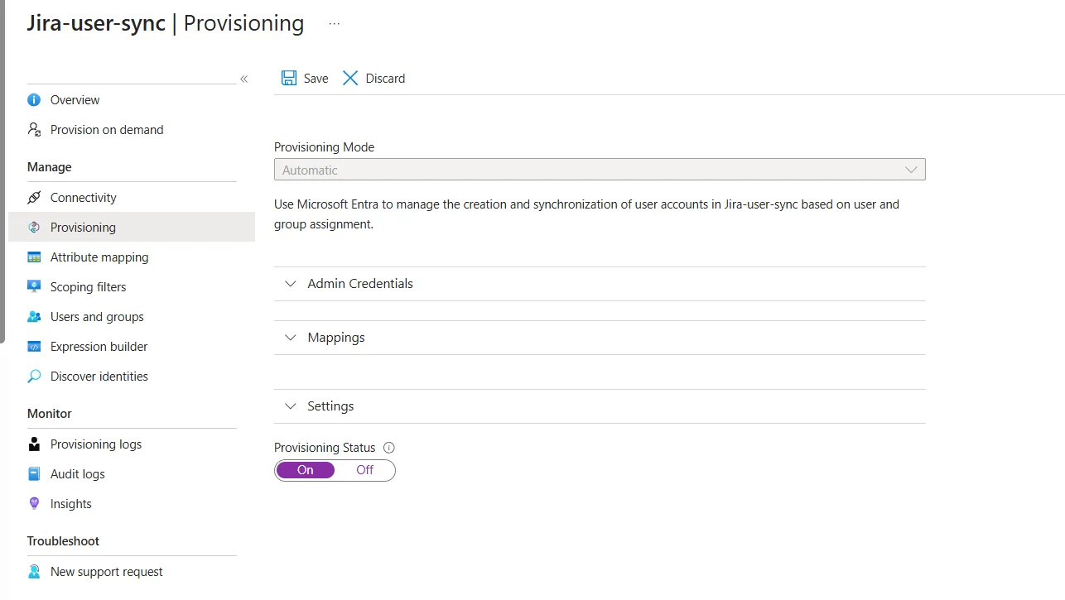The image size is (1065, 600).
Task: Click the Save floppy disk icon
Action: coord(289,78)
